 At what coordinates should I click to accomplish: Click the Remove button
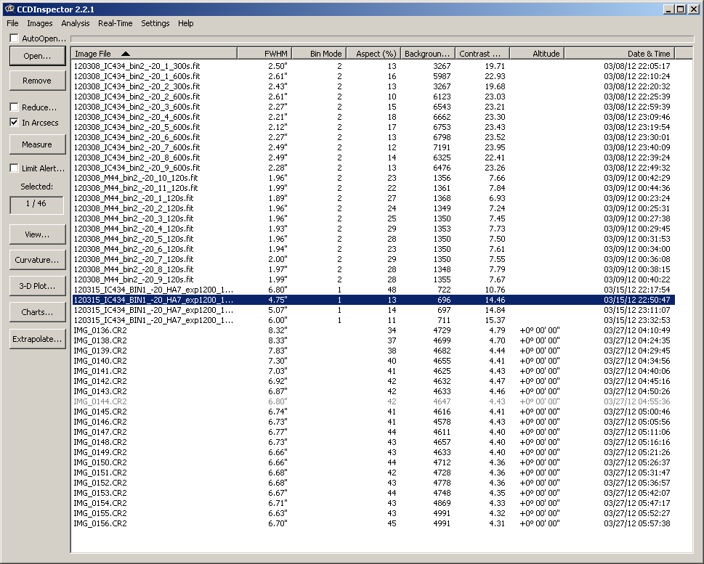[37, 81]
